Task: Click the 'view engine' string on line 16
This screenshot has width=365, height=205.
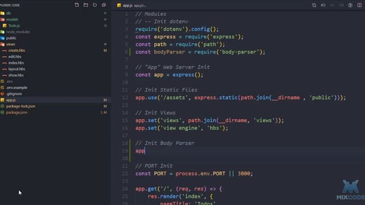Action: pyautogui.click(x=180, y=128)
